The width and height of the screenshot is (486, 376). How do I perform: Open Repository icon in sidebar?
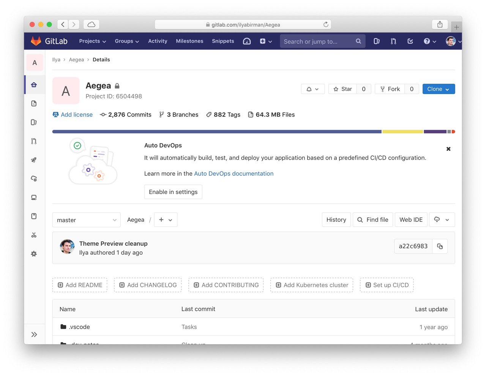[34, 103]
